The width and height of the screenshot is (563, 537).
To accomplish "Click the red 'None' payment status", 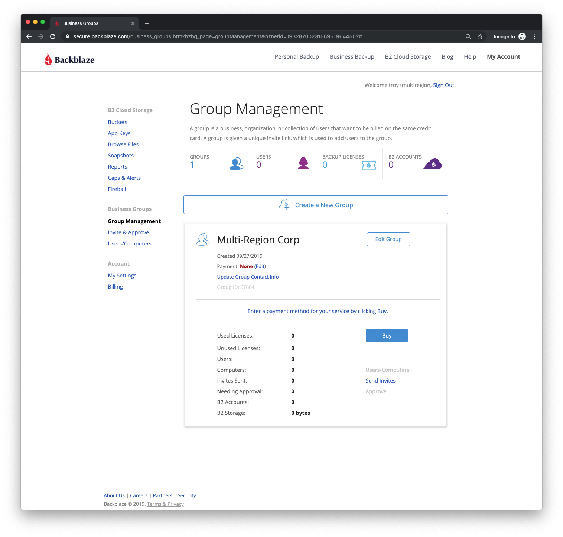I will click(246, 266).
